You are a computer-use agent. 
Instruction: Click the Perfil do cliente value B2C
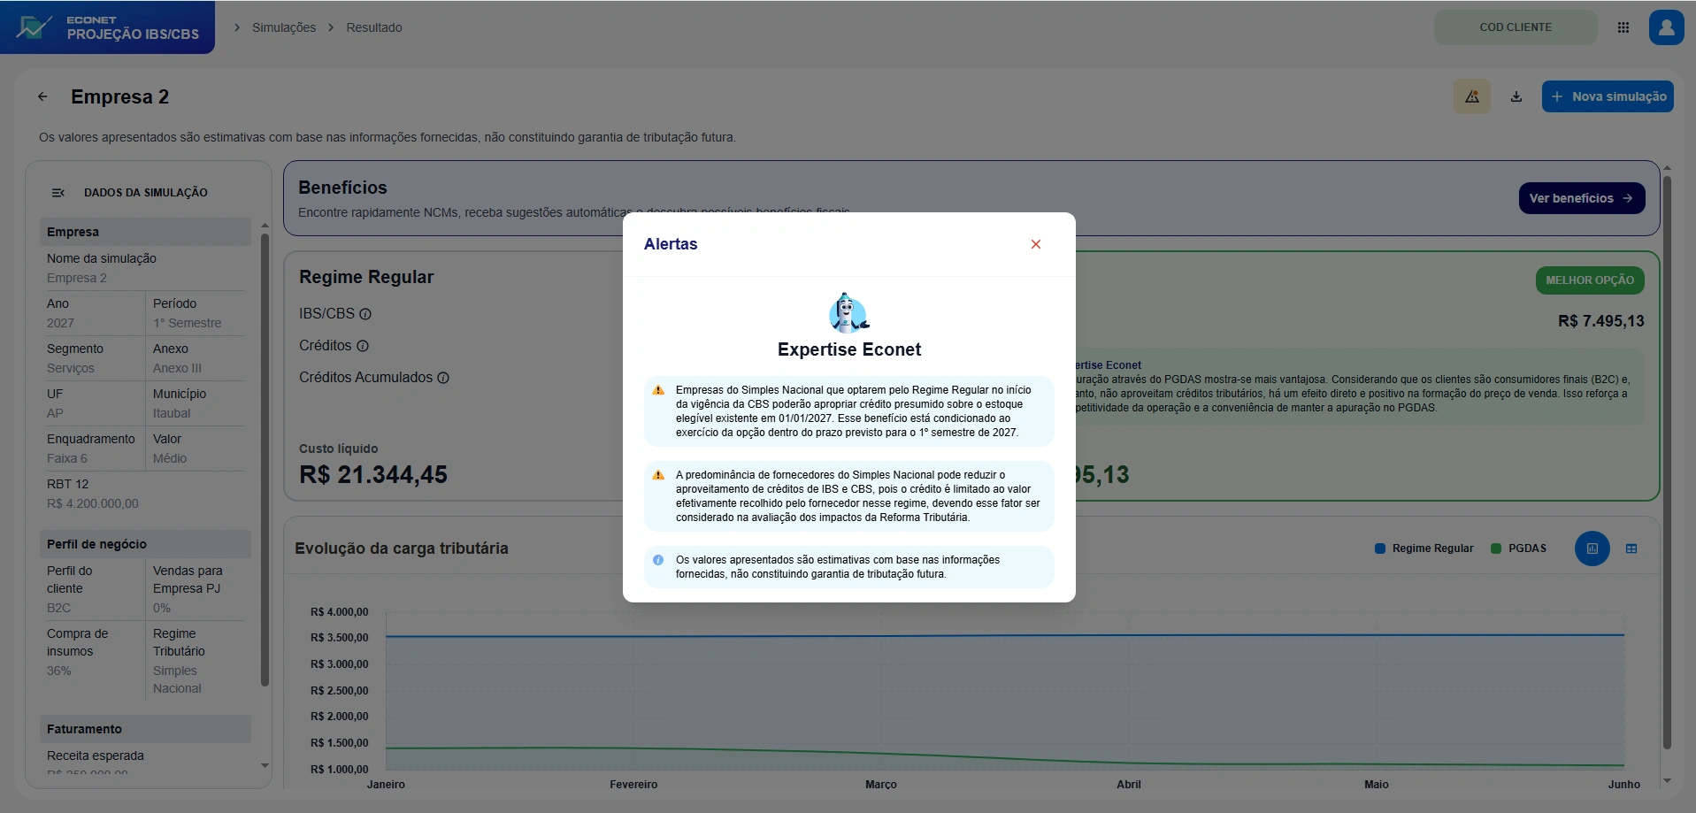[x=58, y=608]
